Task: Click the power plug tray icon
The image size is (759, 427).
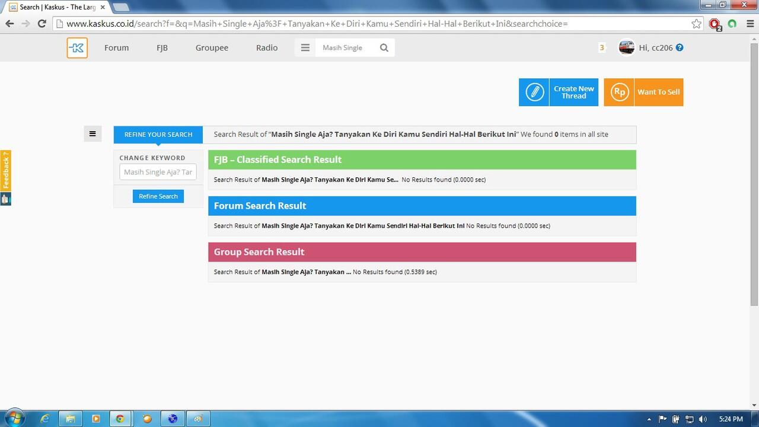Action: click(x=676, y=419)
